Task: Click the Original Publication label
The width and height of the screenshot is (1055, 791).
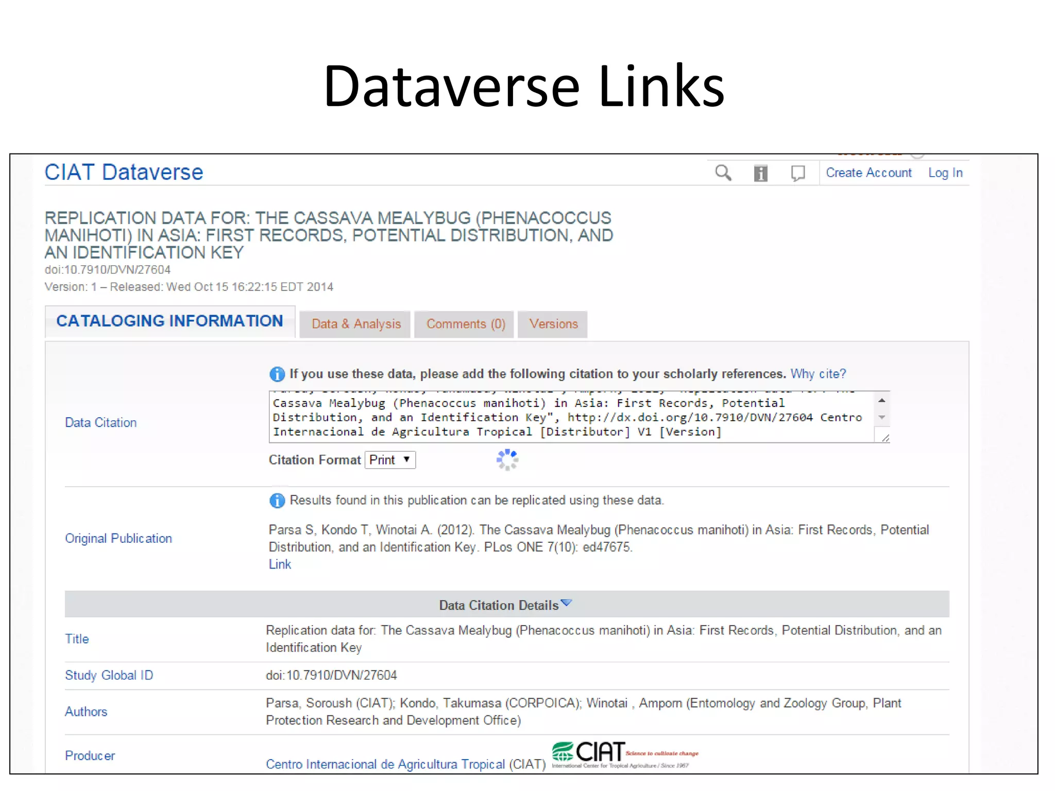Action: pos(118,539)
